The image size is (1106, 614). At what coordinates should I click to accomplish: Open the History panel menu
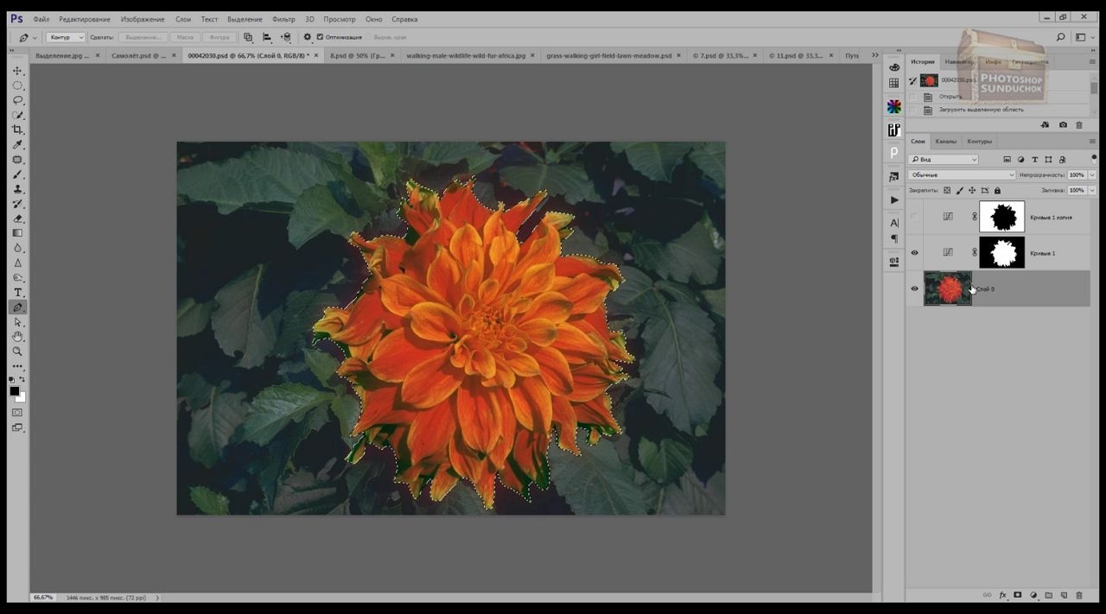point(1092,62)
